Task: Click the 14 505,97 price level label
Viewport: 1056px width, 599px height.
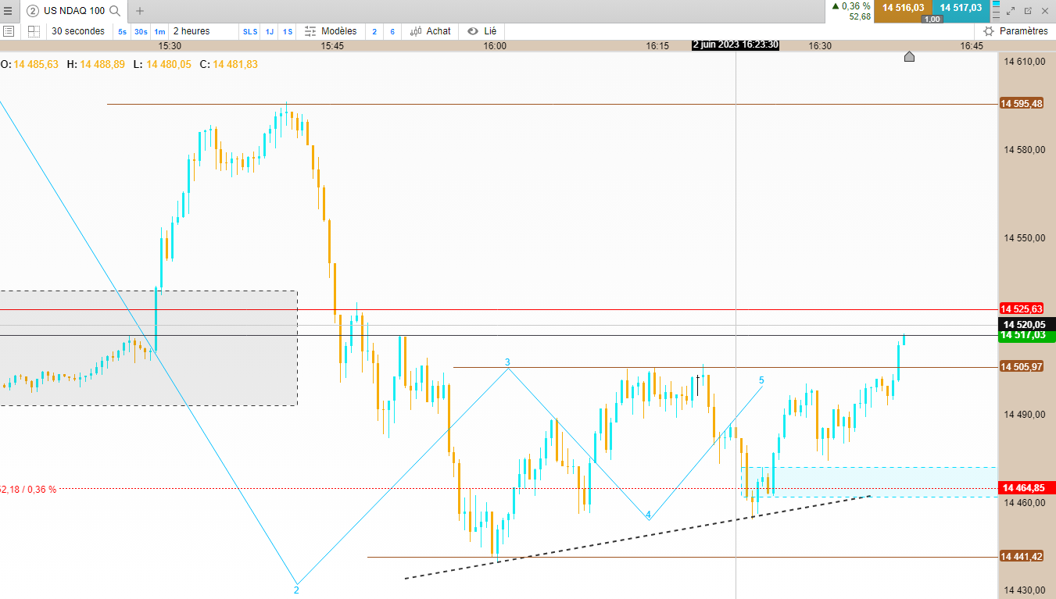Action: point(1022,367)
